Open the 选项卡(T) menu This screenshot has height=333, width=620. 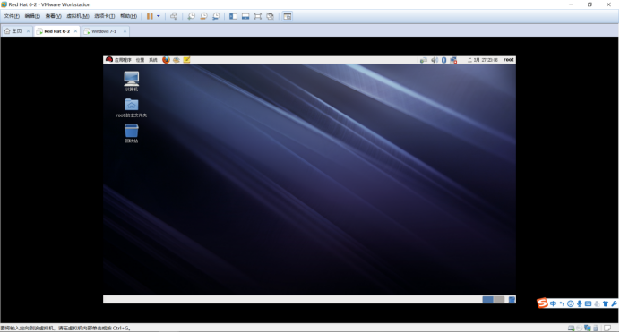click(105, 16)
